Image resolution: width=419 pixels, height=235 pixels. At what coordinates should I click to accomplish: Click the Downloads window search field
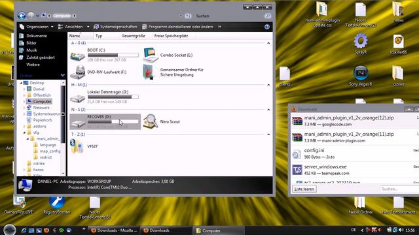click(x=400, y=189)
